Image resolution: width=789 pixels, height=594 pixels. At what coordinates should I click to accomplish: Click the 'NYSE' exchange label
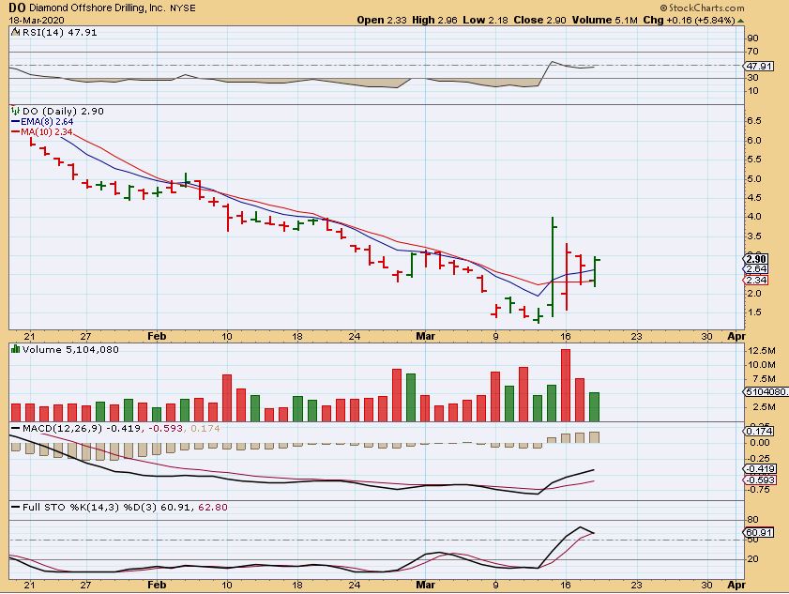point(183,8)
